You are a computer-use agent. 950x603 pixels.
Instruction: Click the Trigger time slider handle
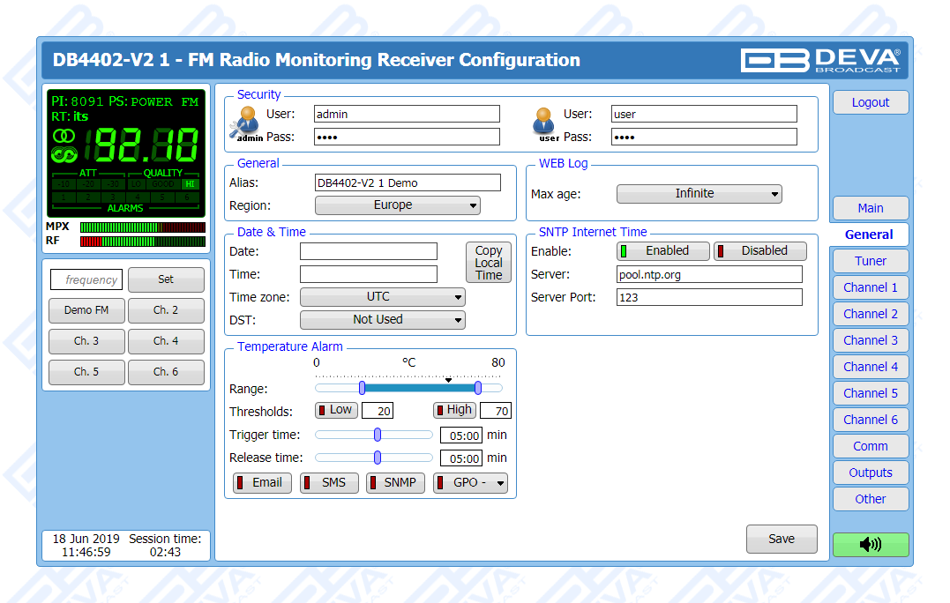[x=378, y=434]
